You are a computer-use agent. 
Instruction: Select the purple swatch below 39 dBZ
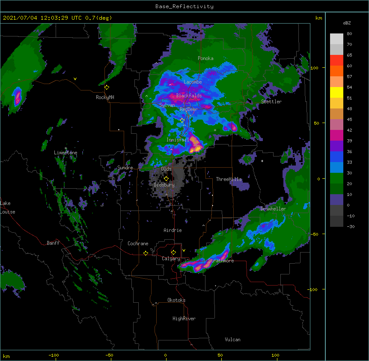tap(336, 146)
